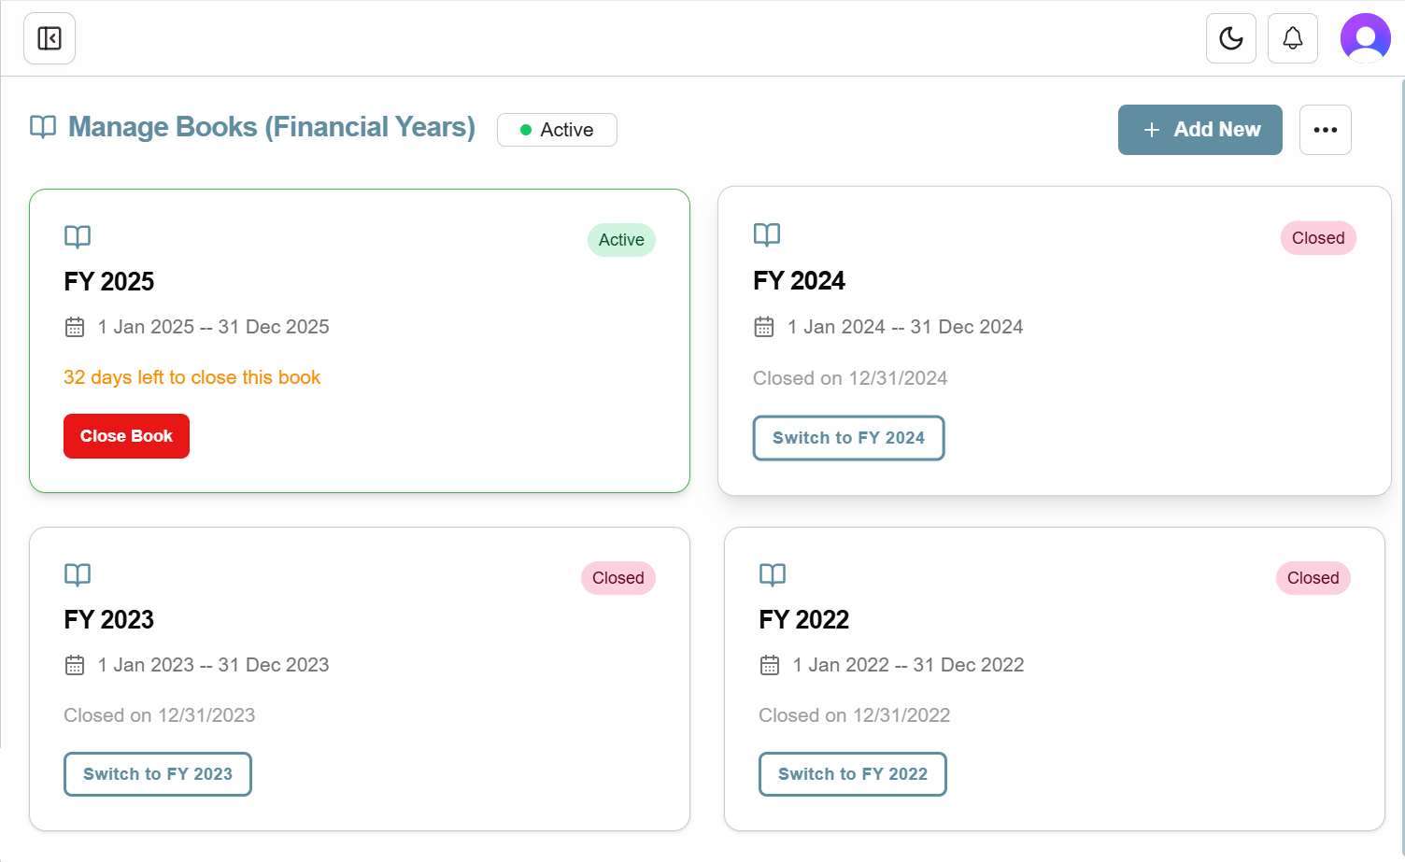This screenshot has width=1405, height=862.
Task: Click the 32 days left warning text
Action: coord(192,377)
